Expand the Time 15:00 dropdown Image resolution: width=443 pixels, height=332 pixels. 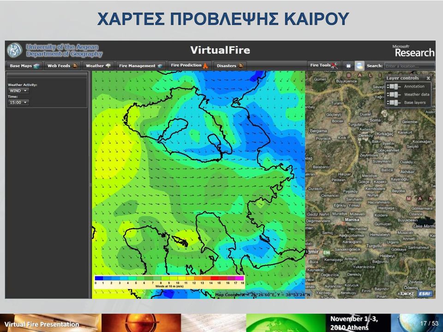coord(18,102)
